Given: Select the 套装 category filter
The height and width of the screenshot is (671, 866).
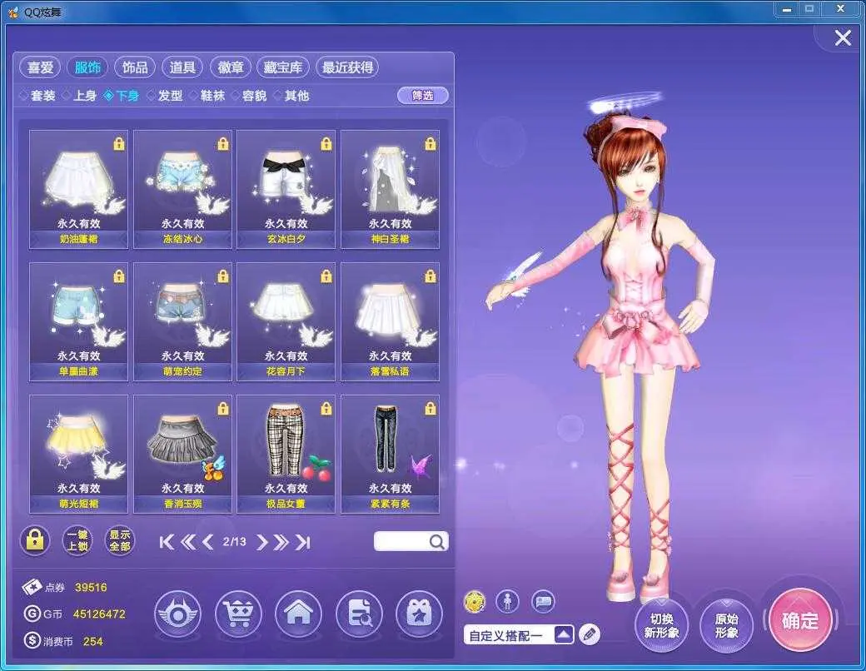Looking at the screenshot, I should pyautogui.click(x=37, y=96).
